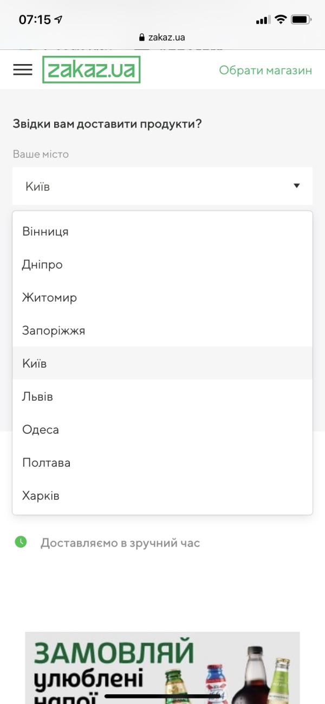
Task: Pick Житомир as your city
Action: pyautogui.click(x=49, y=297)
